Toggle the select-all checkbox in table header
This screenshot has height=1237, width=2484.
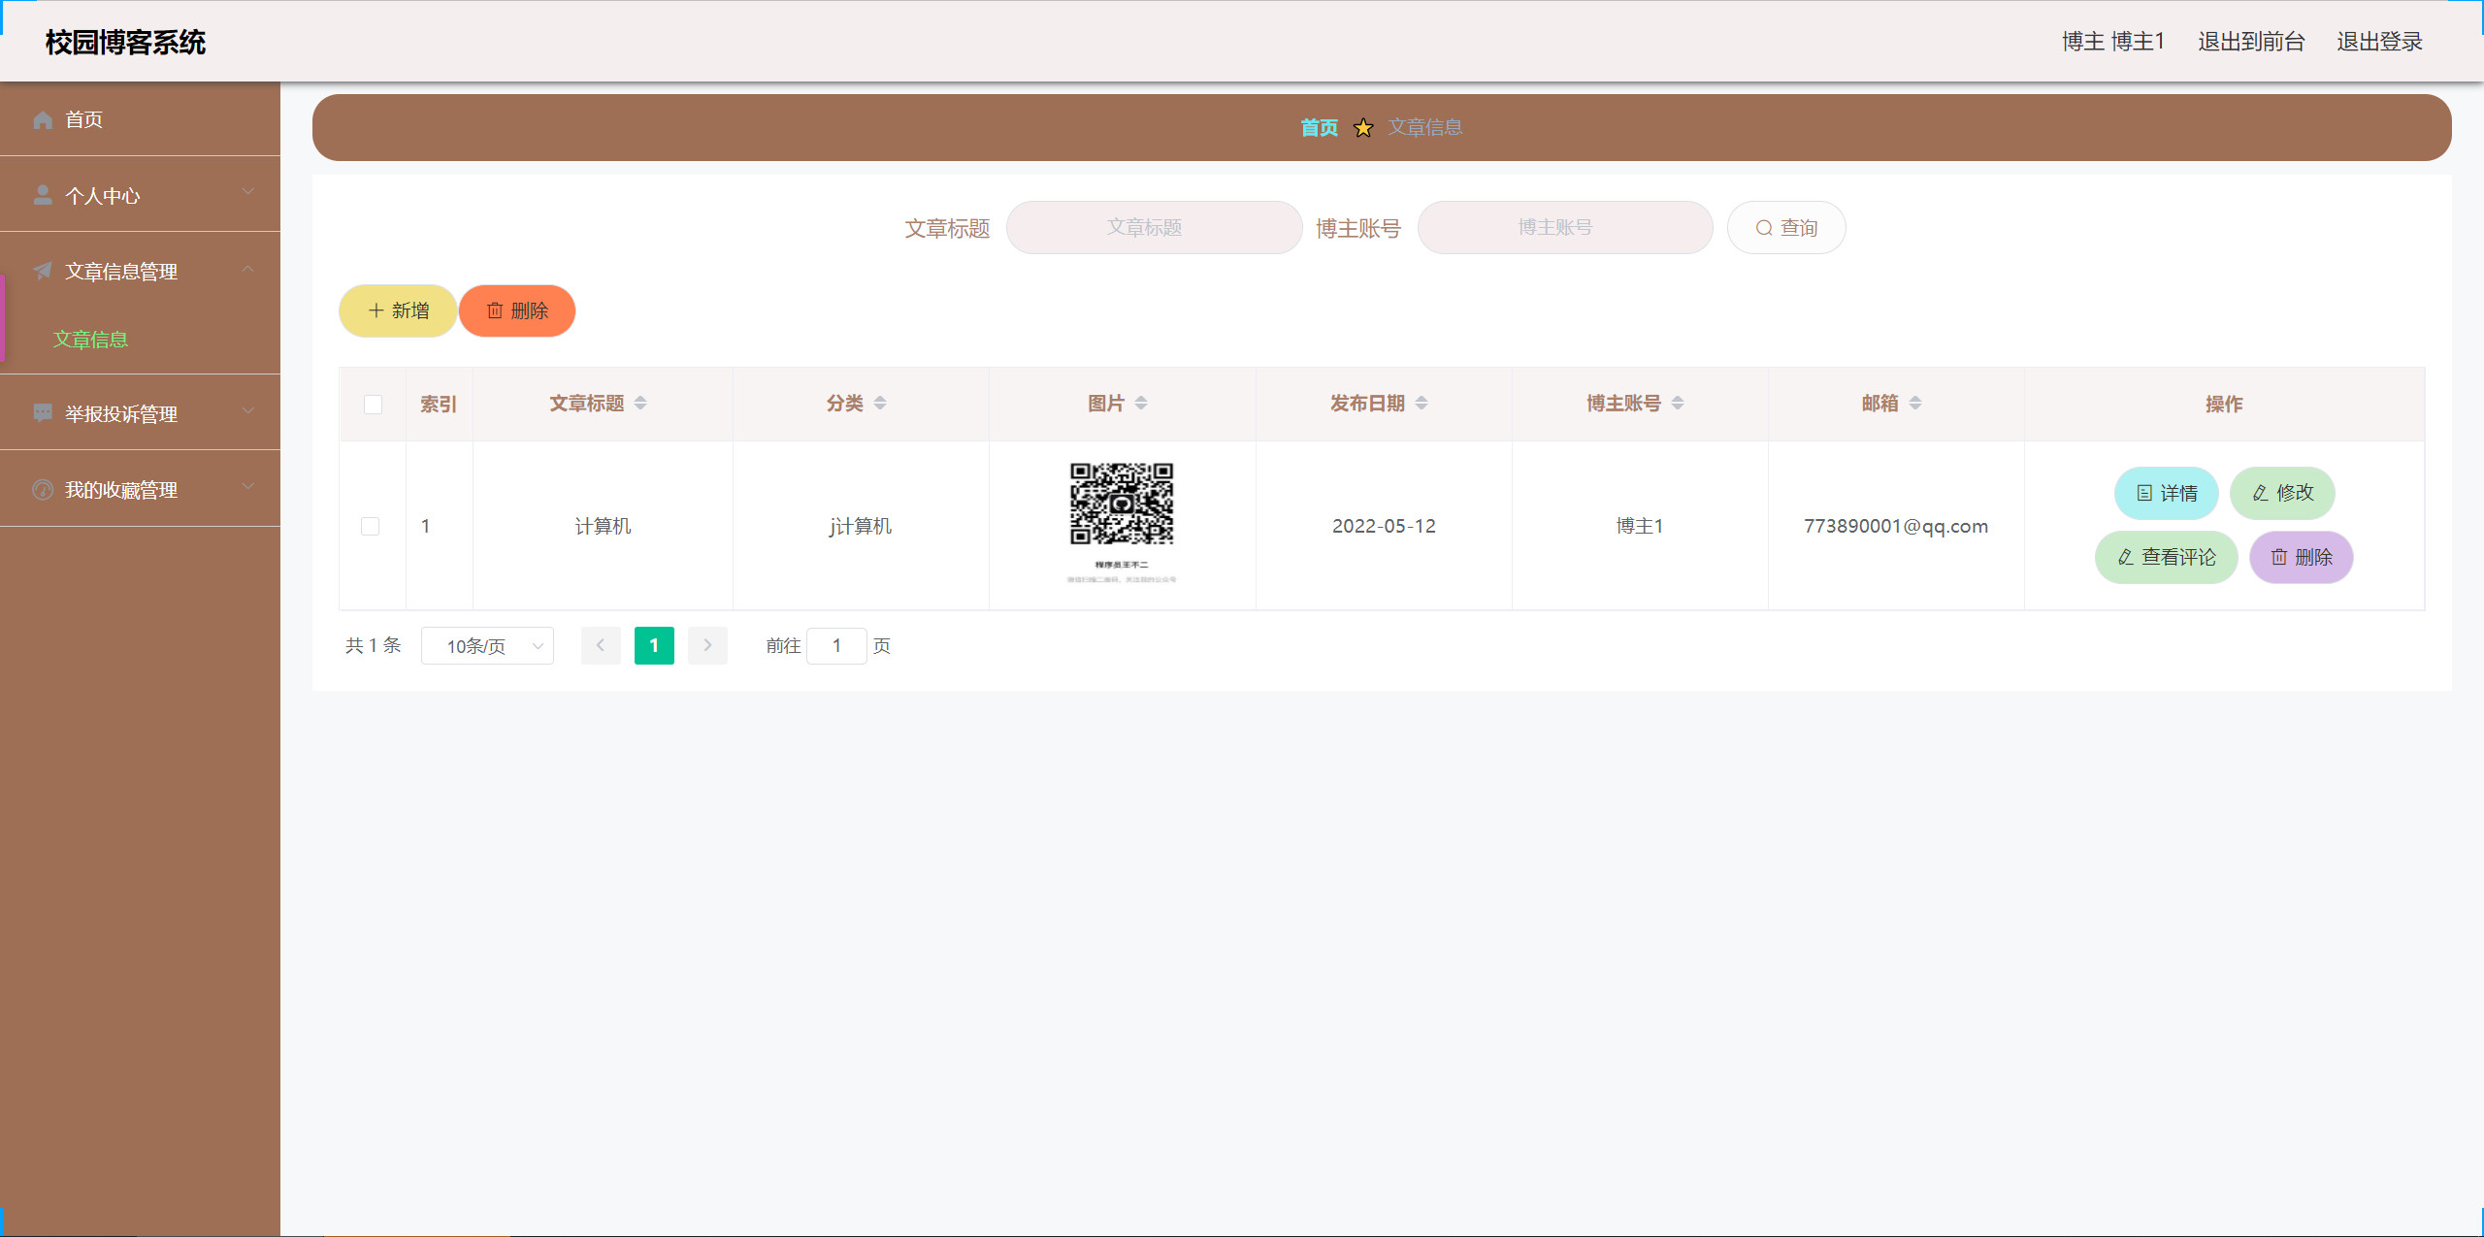click(373, 404)
